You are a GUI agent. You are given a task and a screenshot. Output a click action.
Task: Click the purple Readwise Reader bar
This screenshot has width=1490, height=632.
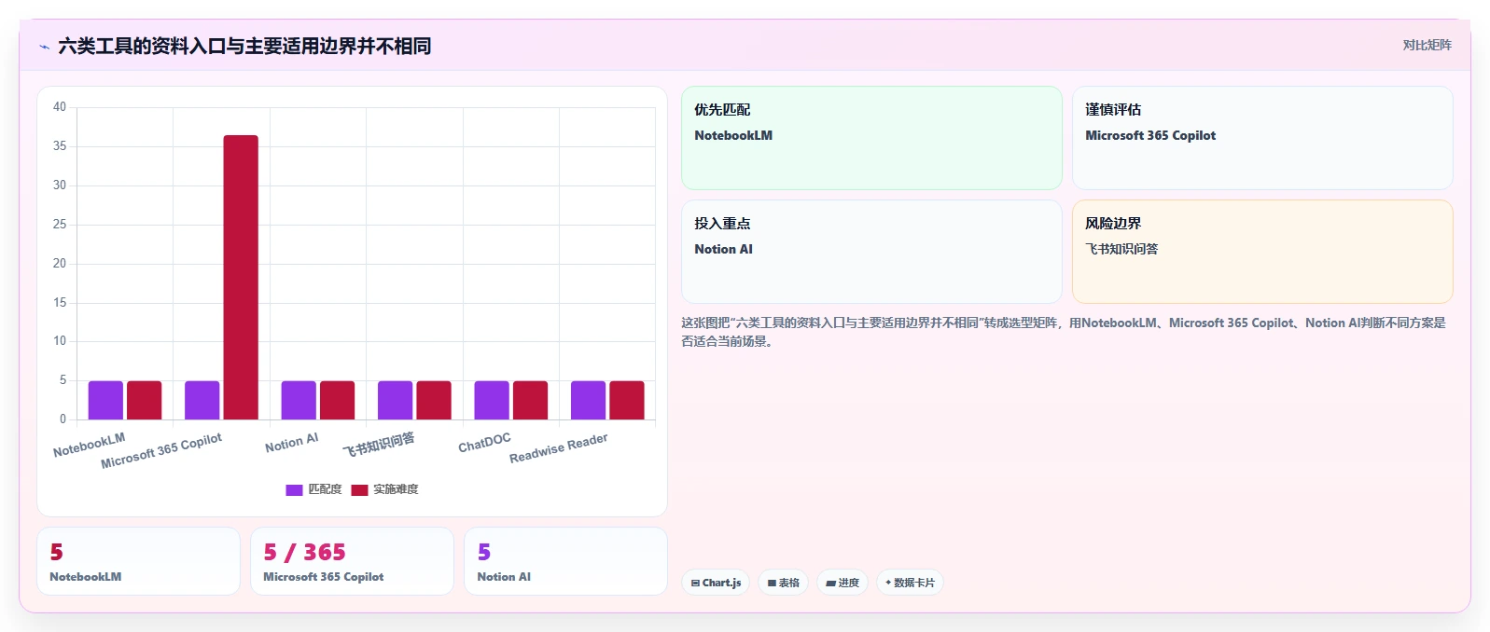[588, 400]
